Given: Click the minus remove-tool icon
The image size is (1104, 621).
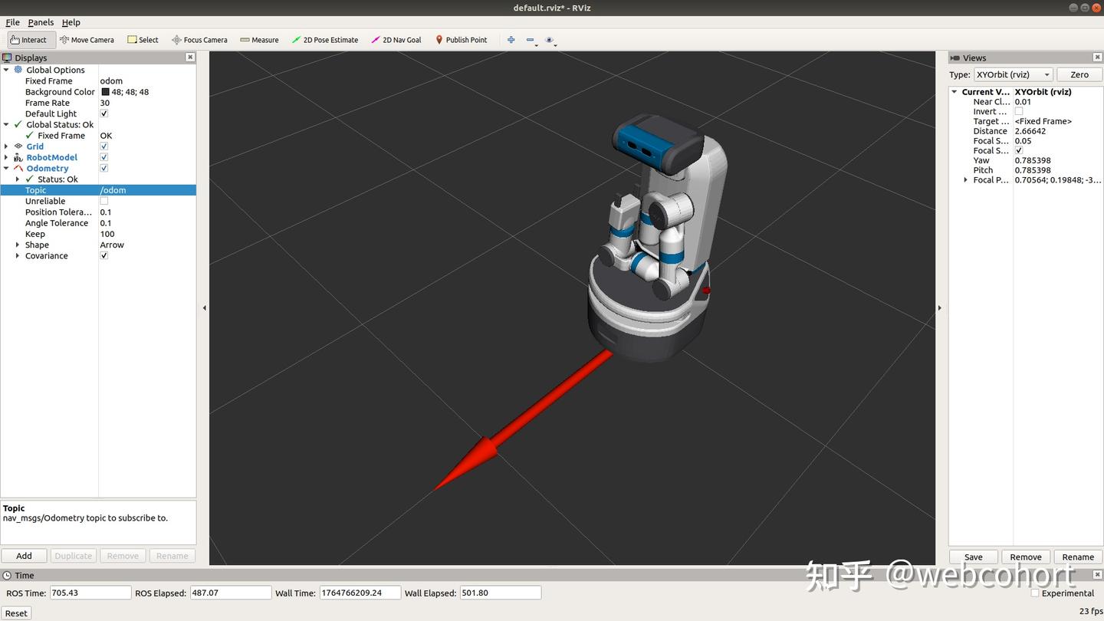Looking at the screenshot, I should tap(531, 40).
